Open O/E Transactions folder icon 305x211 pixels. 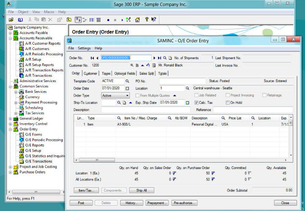point(22,161)
